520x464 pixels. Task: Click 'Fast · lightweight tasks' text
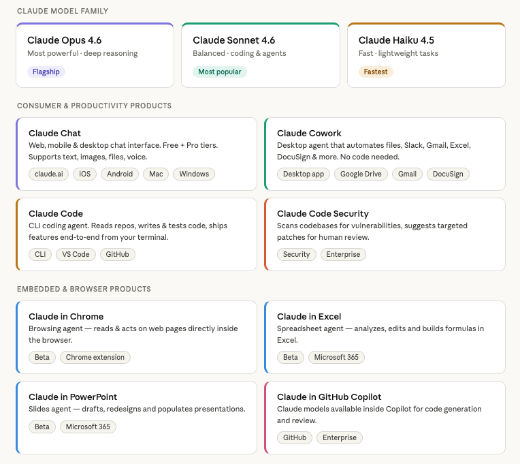(x=398, y=53)
